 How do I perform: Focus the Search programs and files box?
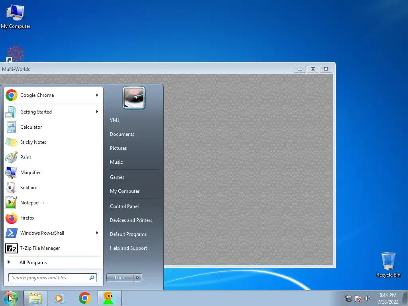(x=53, y=278)
